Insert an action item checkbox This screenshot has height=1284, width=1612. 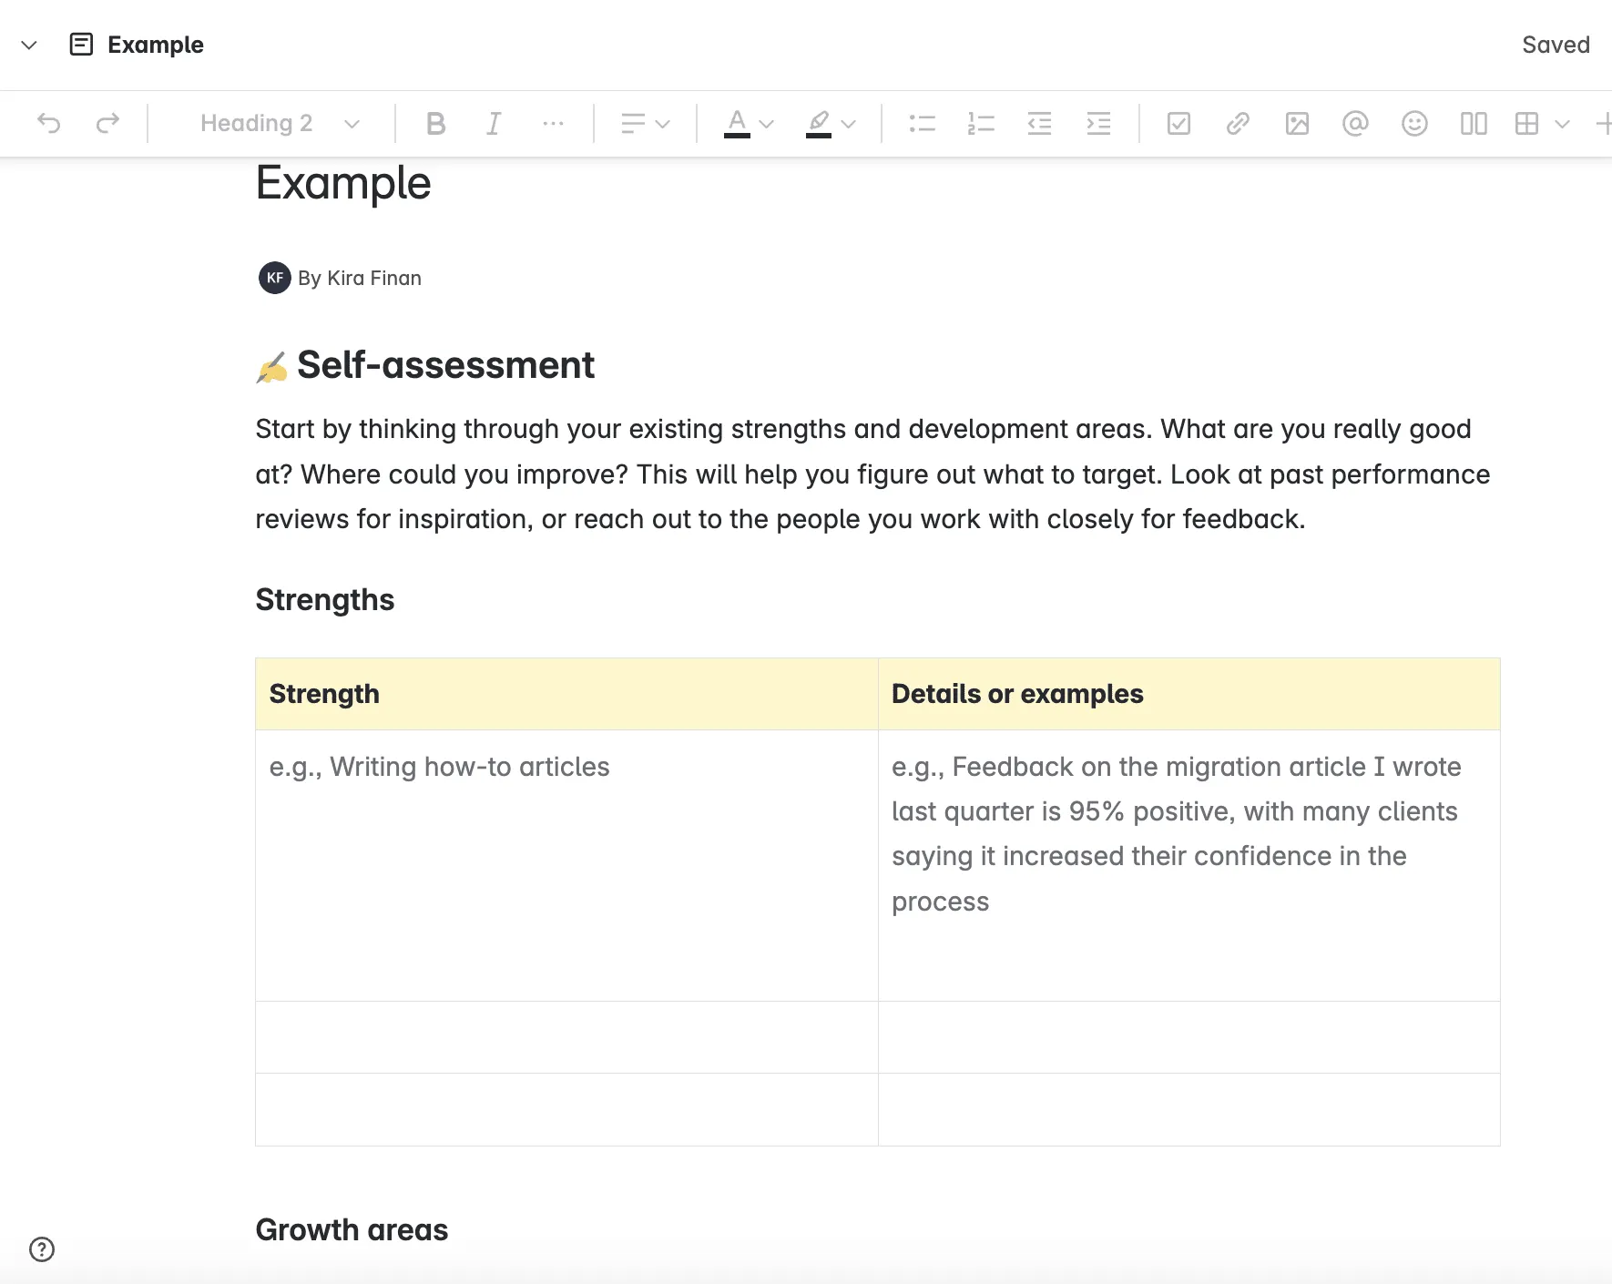click(x=1178, y=123)
